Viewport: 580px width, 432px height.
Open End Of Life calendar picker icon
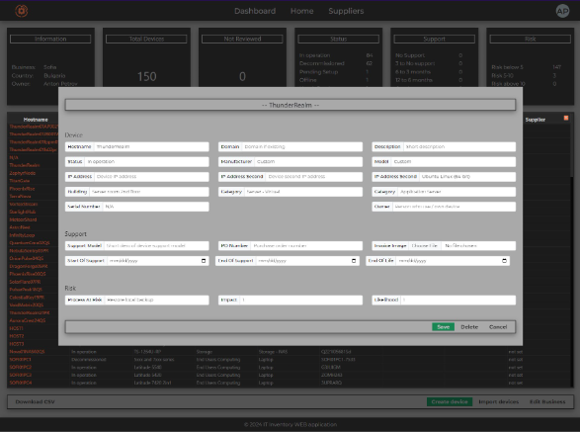[x=504, y=261]
